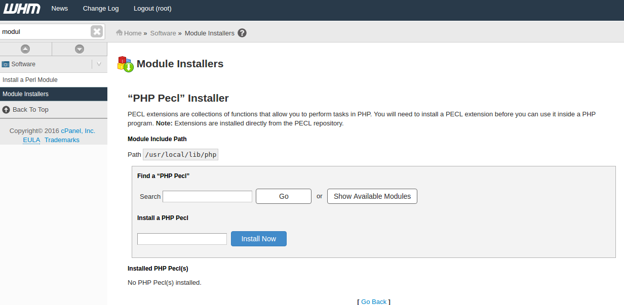Select News from the top menu
The image size is (624, 305).
click(x=59, y=8)
